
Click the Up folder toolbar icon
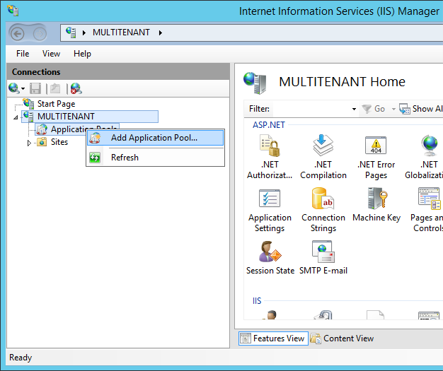[55, 88]
